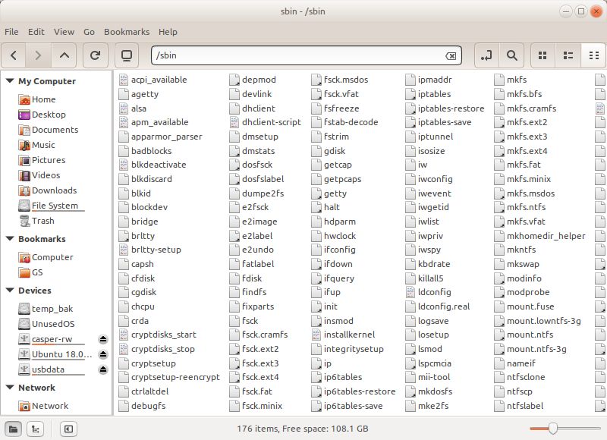Image resolution: width=607 pixels, height=440 pixels.
Task: Open the View menu
Action: (64, 31)
